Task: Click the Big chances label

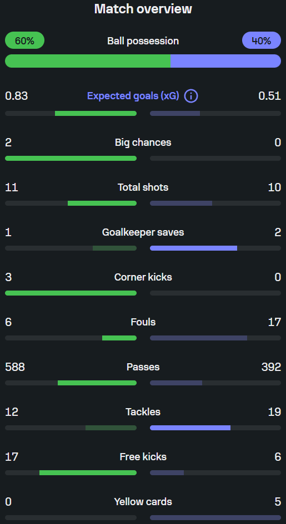Action: pos(143,143)
